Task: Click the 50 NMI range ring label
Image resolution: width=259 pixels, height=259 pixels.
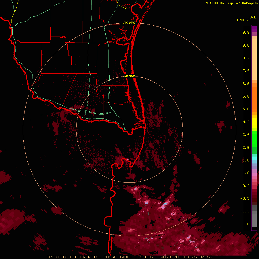Action: point(129,76)
